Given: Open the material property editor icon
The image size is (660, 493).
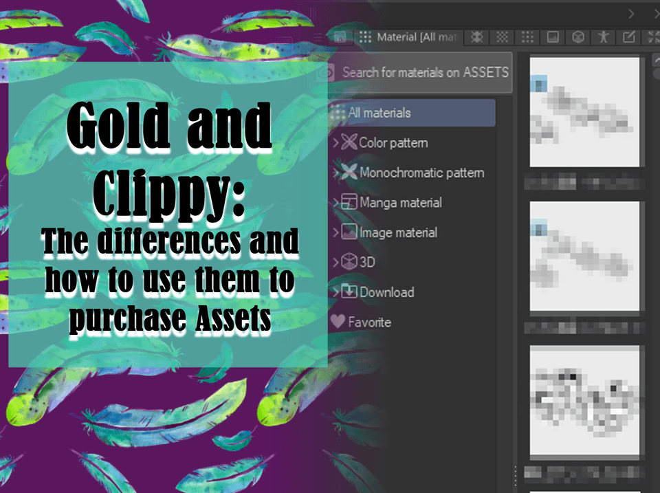Looking at the screenshot, I should (x=628, y=38).
